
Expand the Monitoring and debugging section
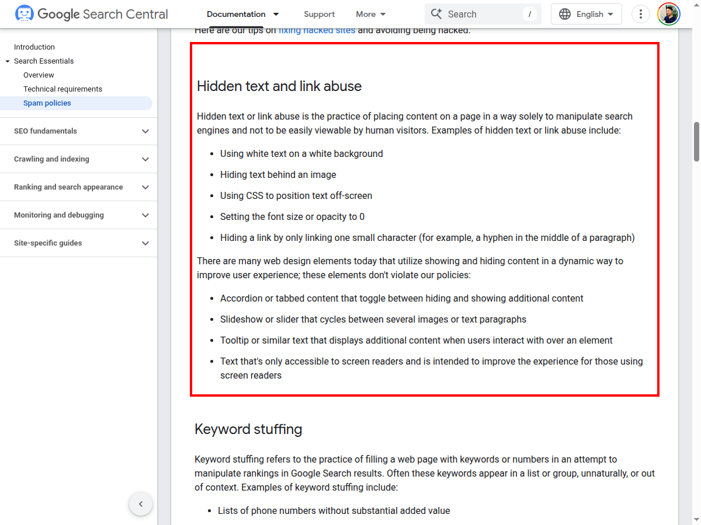[x=145, y=215]
